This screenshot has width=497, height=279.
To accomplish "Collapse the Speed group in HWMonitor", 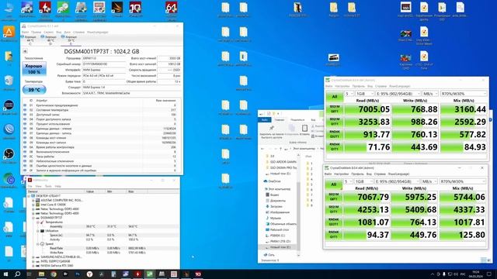I will pyautogui.click(x=38, y=244).
